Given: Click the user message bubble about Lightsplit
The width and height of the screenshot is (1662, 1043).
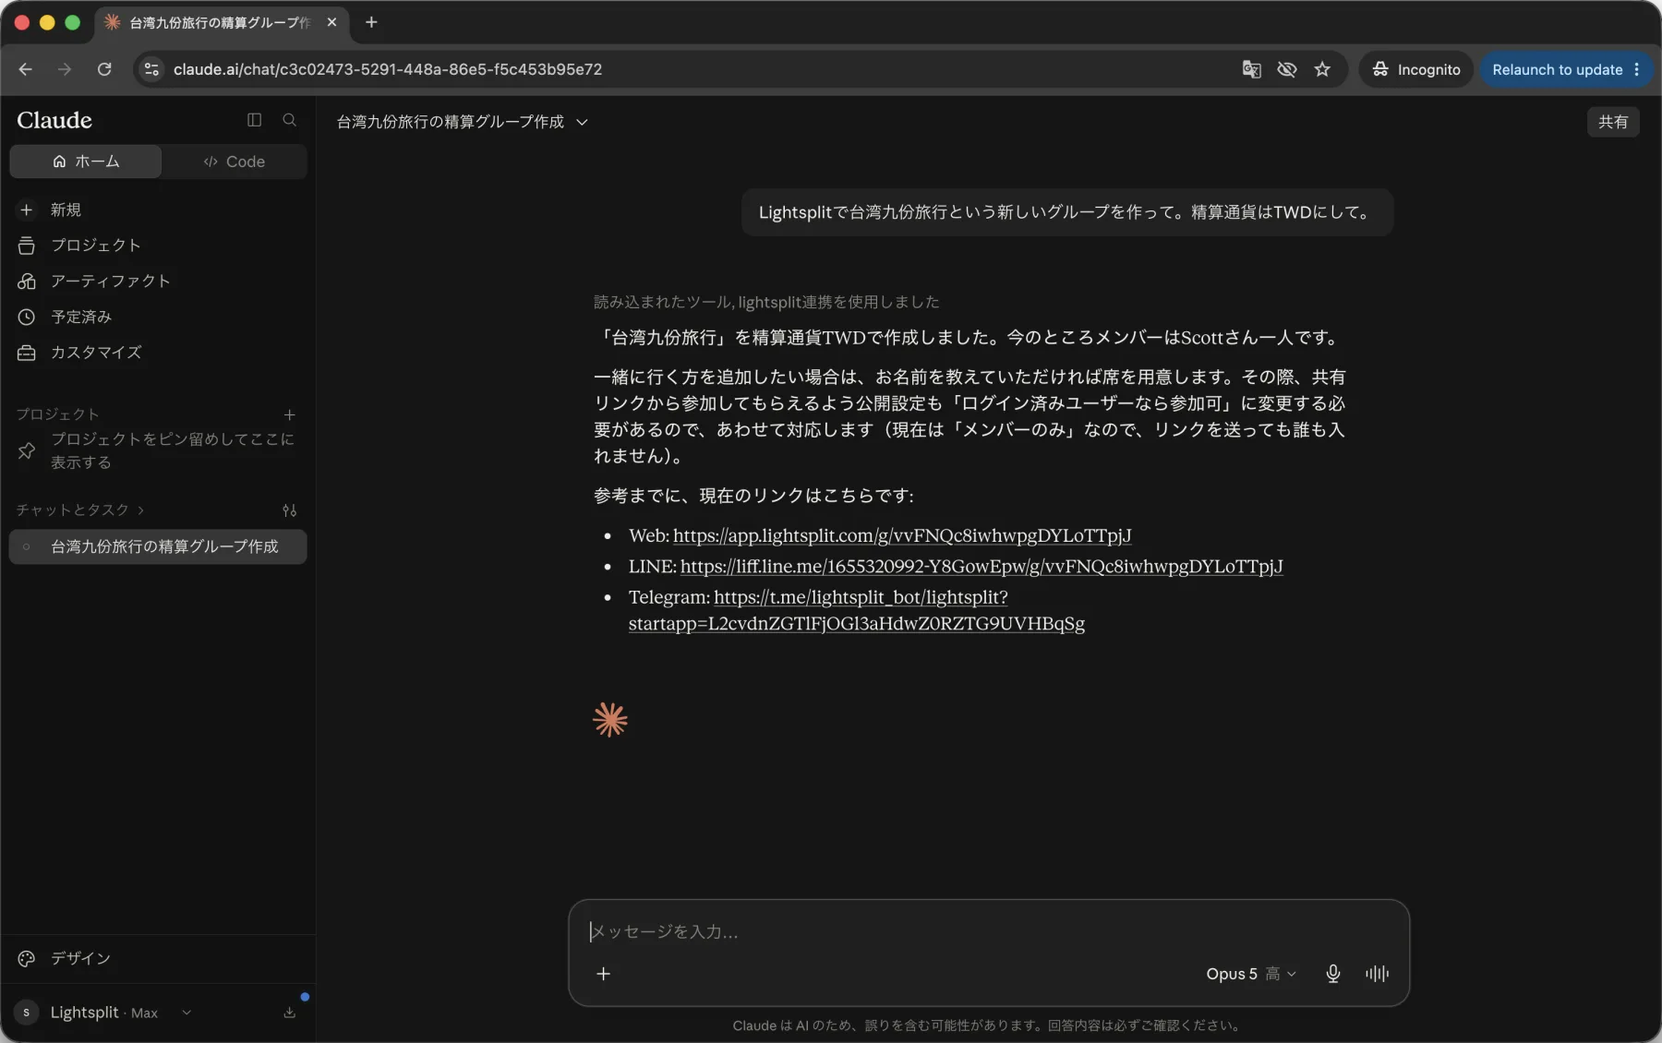Looking at the screenshot, I should [x=1067, y=212].
